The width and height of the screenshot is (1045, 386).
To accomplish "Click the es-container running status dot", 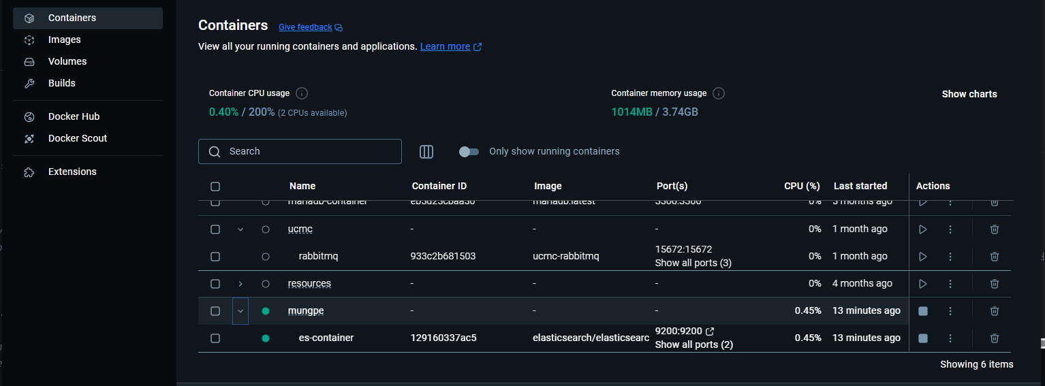I will point(266,338).
